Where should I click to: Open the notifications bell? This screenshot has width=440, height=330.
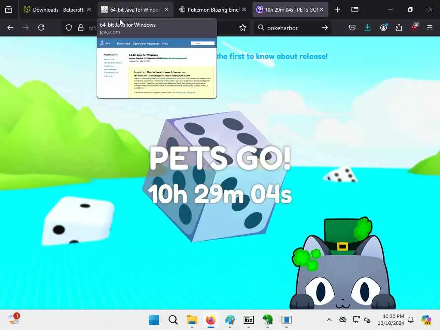pos(411,320)
